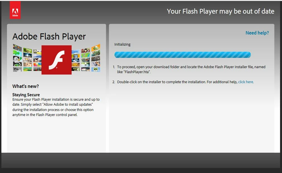Click step 1 text mentioning FlashPlayer.hta
The image size is (282, 173).
[189, 69]
